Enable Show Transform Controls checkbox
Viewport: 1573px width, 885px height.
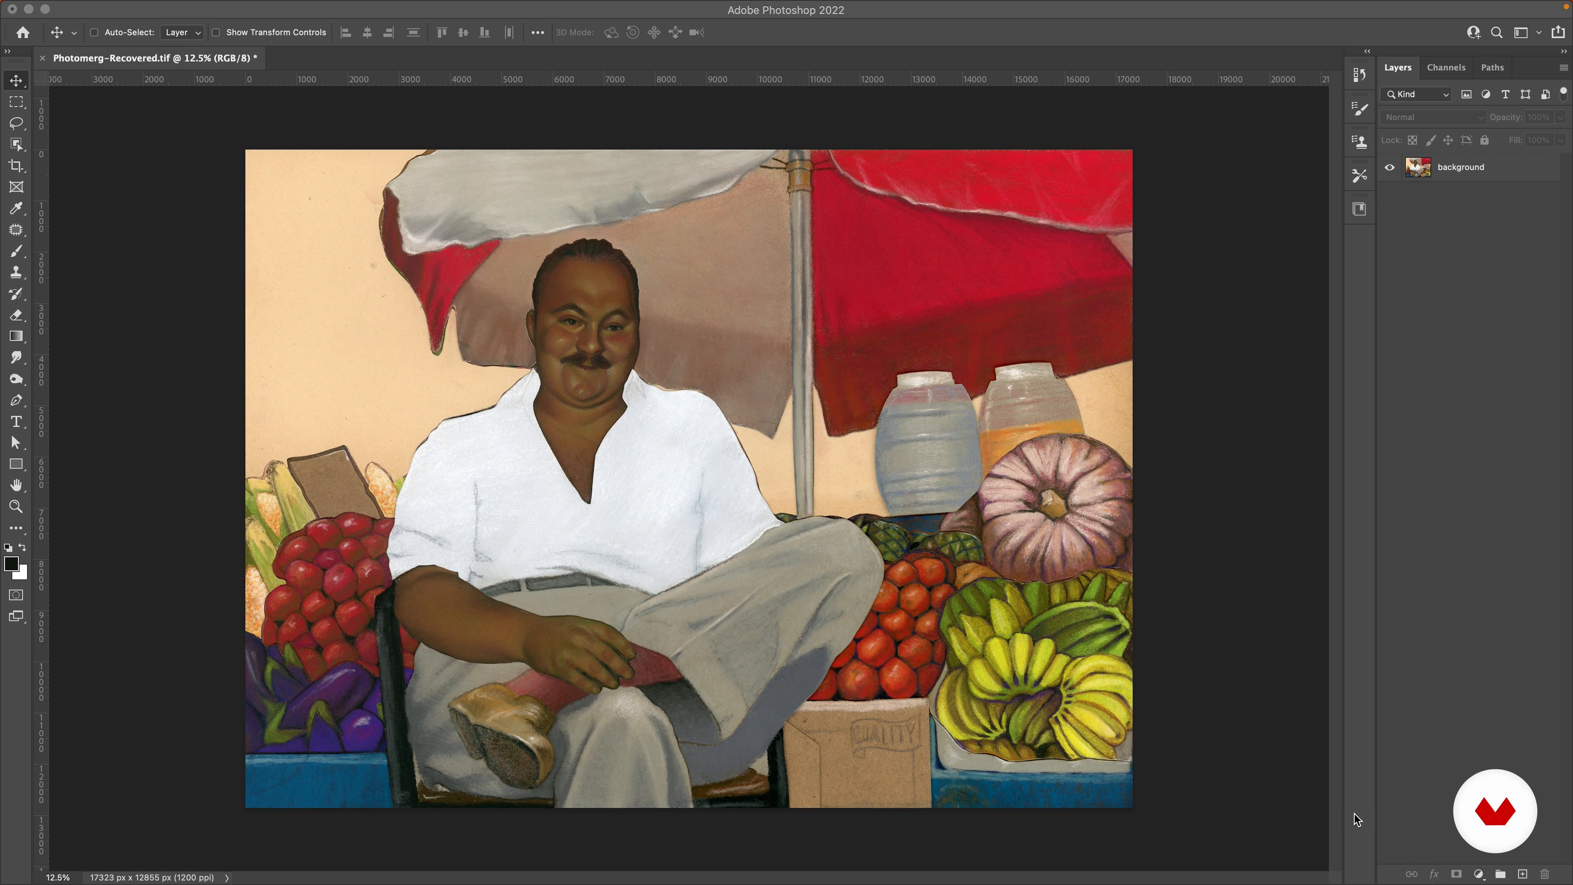[215, 32]
